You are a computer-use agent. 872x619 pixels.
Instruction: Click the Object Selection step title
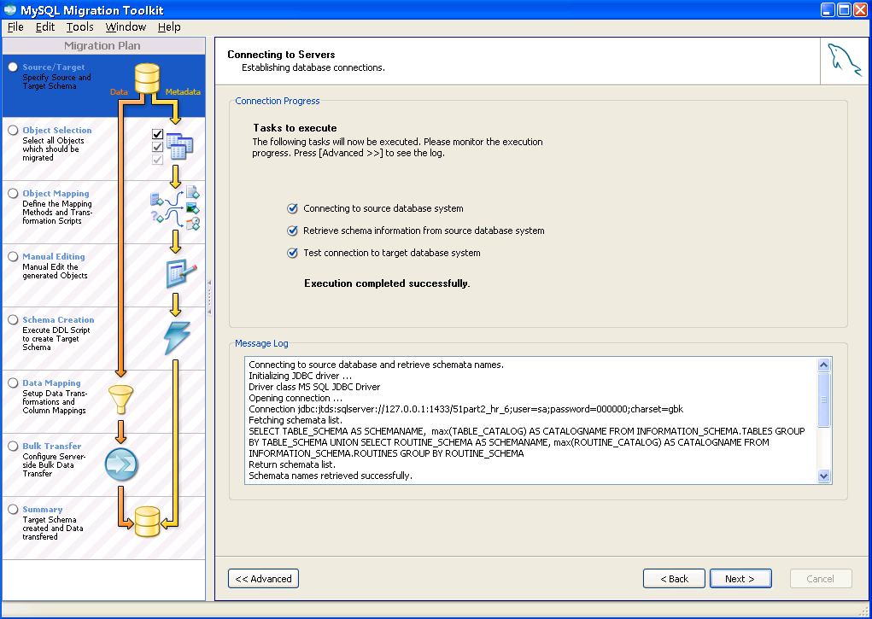click(56, 130)
